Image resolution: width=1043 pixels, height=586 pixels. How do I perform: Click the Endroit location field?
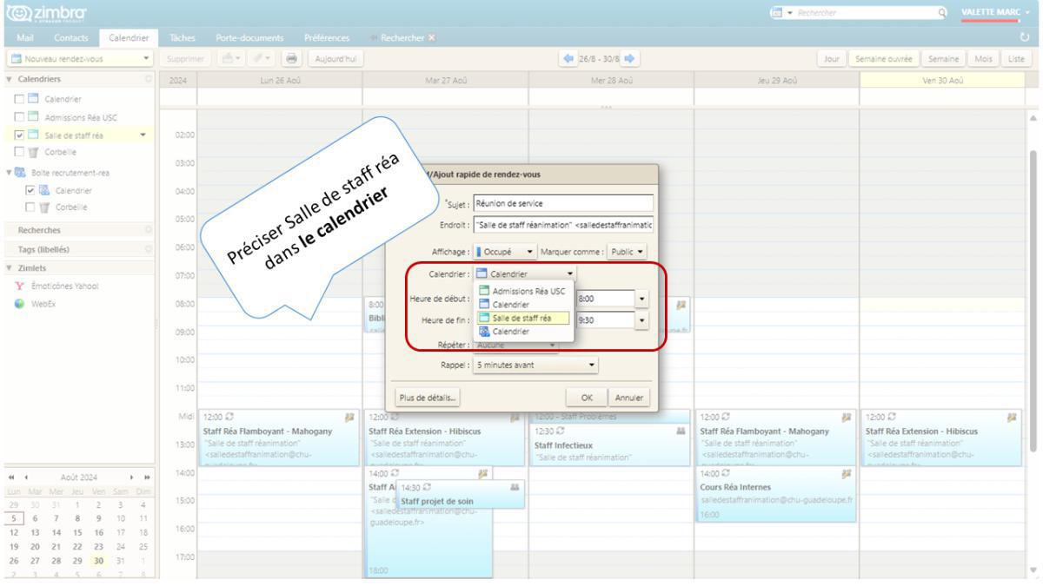(x=563, y=226)
